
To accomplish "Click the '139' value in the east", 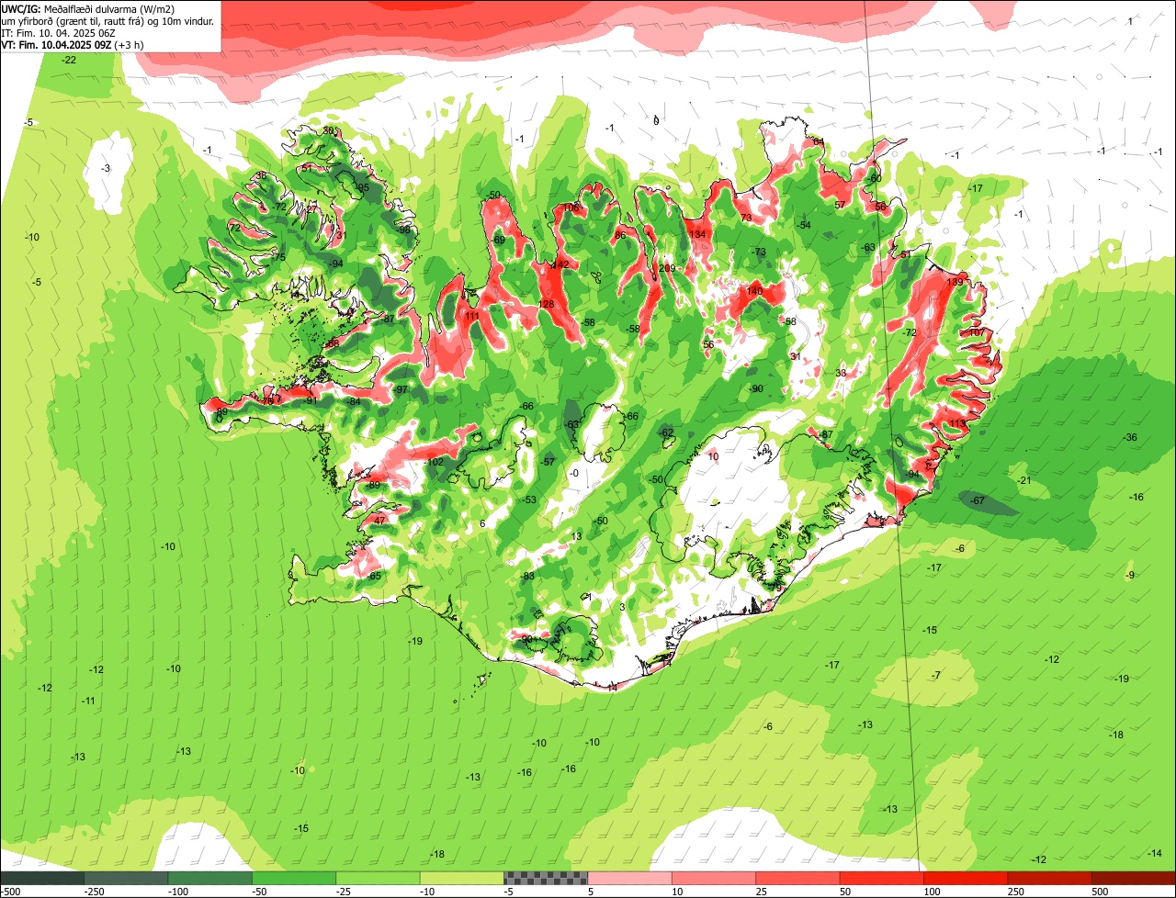I will (x=955, y=281).
